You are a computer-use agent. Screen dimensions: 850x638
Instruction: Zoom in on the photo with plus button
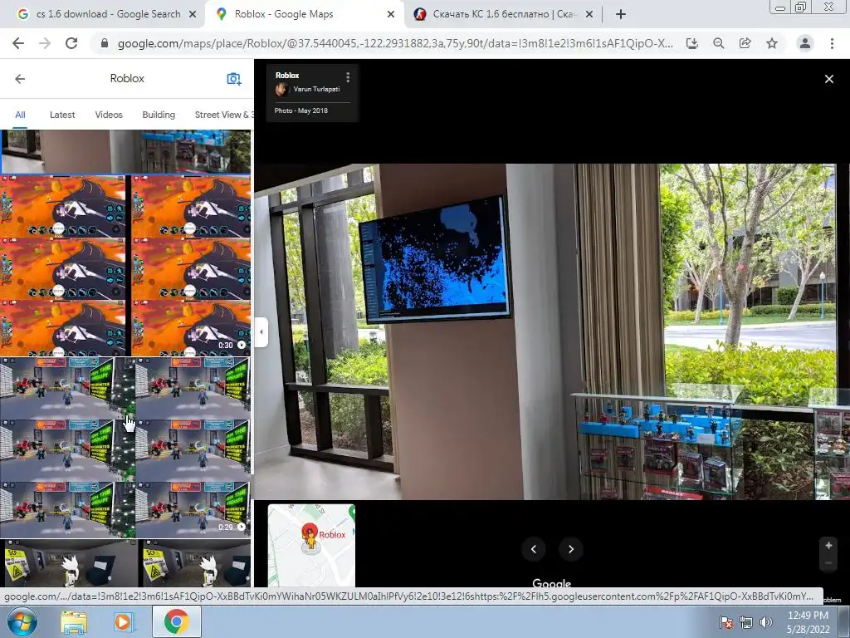(x=828, y=546)
